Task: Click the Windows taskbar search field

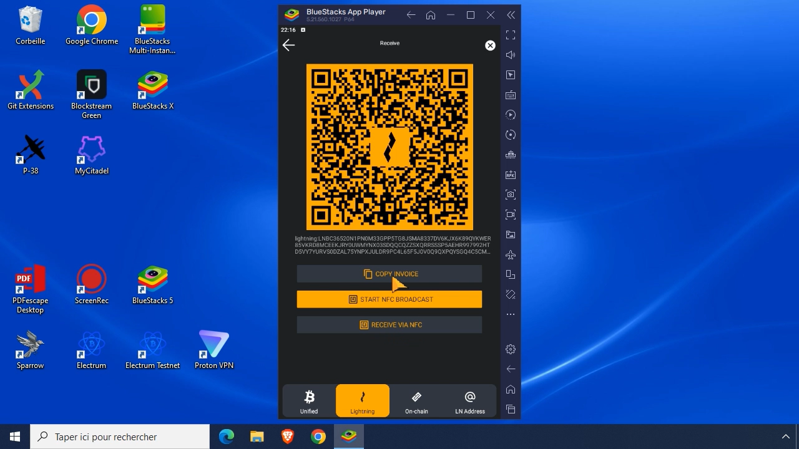Action: pos(119,437)
